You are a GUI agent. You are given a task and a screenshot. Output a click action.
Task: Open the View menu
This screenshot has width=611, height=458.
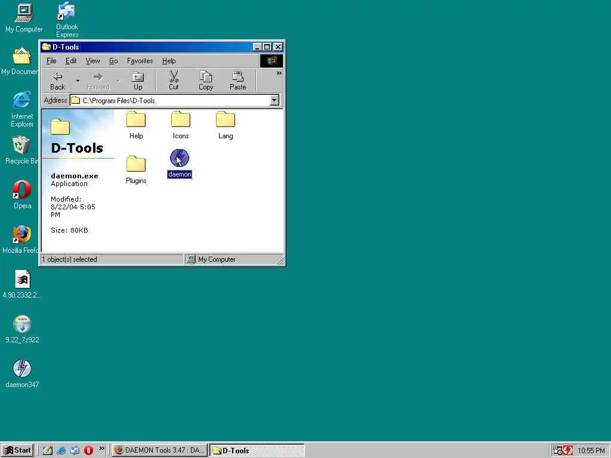click(x=92, y=61)
